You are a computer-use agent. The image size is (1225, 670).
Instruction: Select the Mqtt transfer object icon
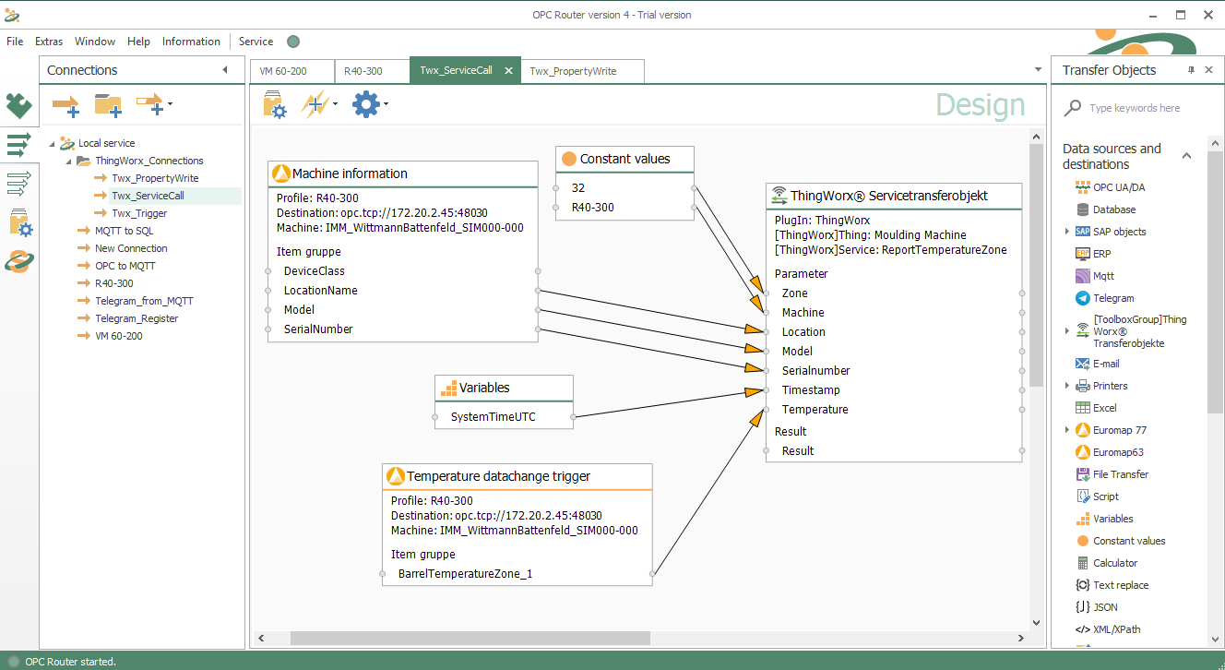(1083, 276)
